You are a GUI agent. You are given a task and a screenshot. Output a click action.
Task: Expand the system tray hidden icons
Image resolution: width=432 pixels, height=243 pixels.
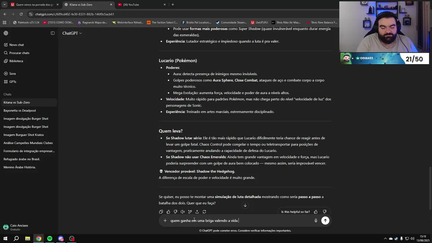[385, 239]
